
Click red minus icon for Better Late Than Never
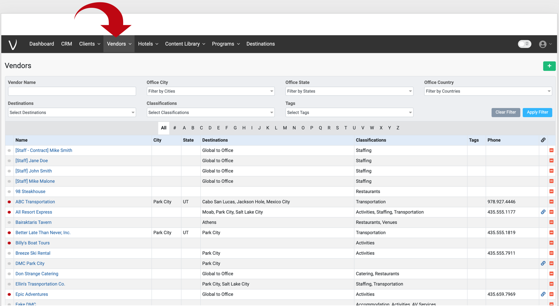coord(552,233)
